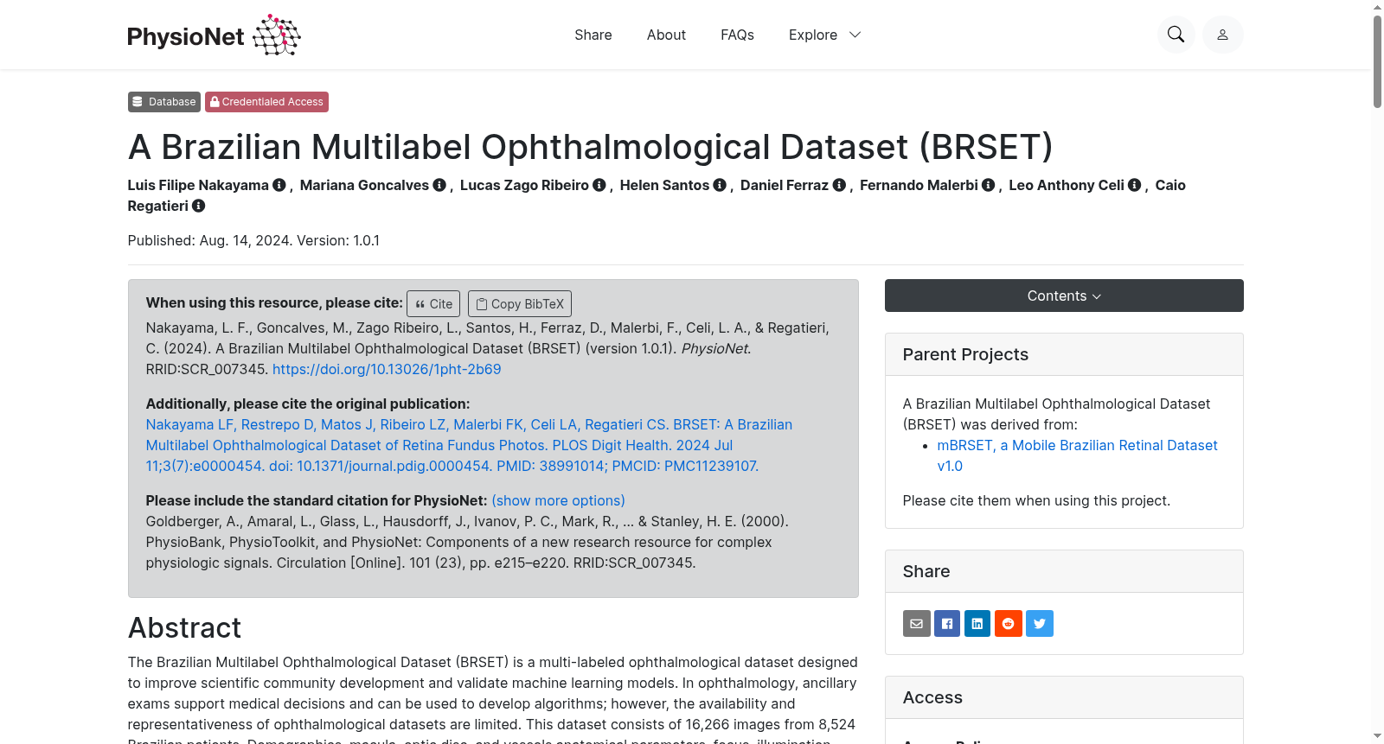Screen dimensions: 1384x744
Task: Click the Credentialed Access badge
Action: tap(266, 102)
